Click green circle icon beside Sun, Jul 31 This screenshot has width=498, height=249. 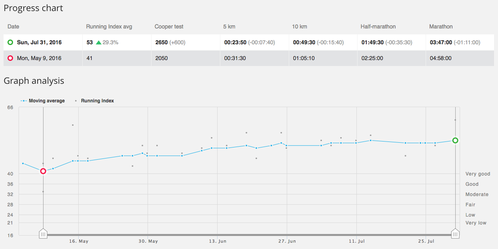pyautogui.click(x=10, y=42)
